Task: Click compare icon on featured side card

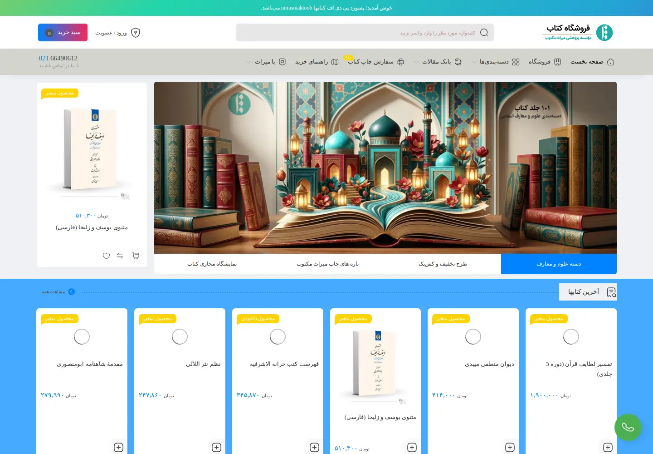Action: (x=120, y=256)
